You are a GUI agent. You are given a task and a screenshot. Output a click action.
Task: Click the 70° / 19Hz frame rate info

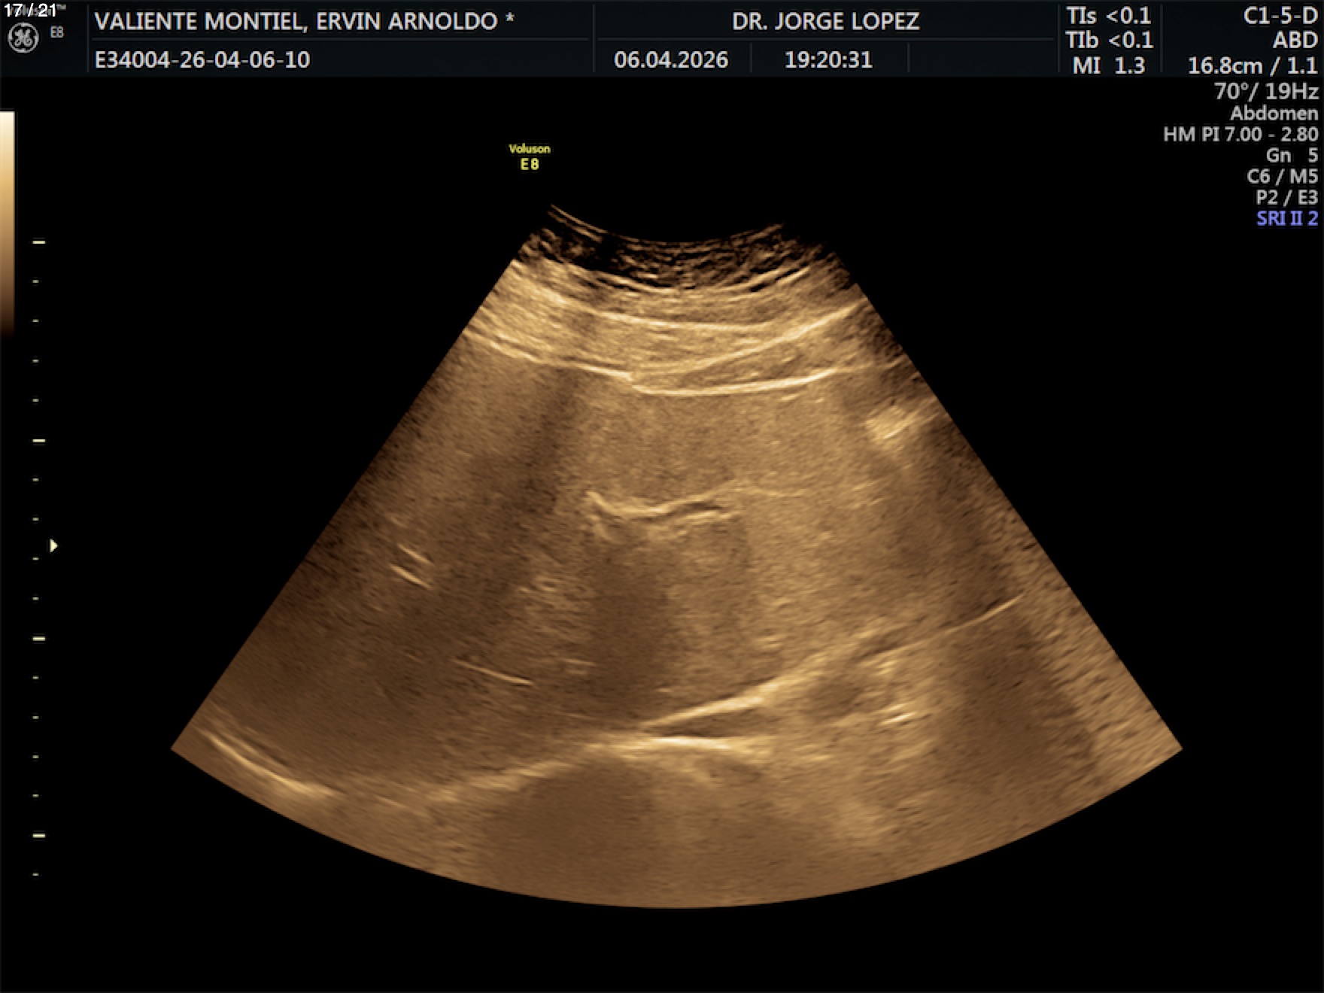click(x=1265, y=91)
